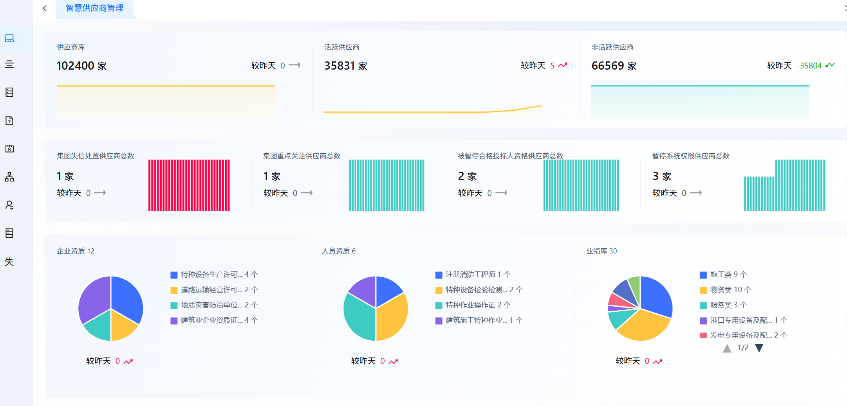Image resolution: width=847 pixels, height=406 pixels.
Task: Click the left tab-scroll arrow
Action: point(45,8)
